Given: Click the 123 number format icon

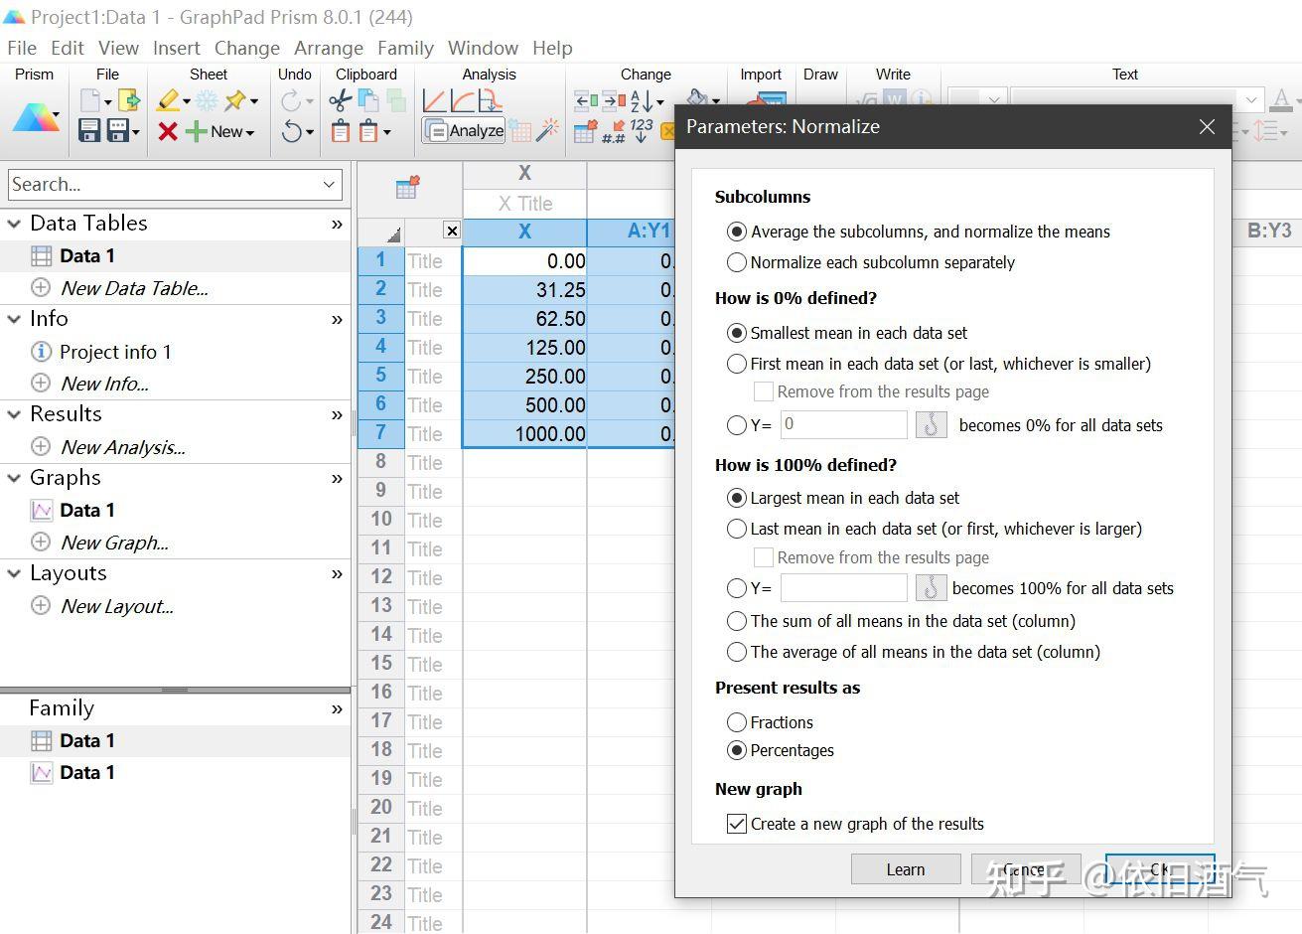Looking at the screenshot, I should click(642, 130).
